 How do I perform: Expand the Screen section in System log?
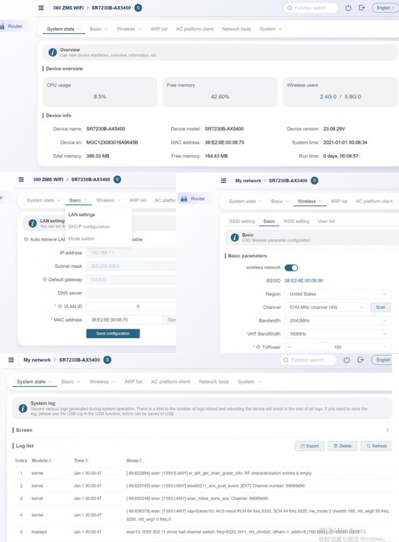point(388,430)
